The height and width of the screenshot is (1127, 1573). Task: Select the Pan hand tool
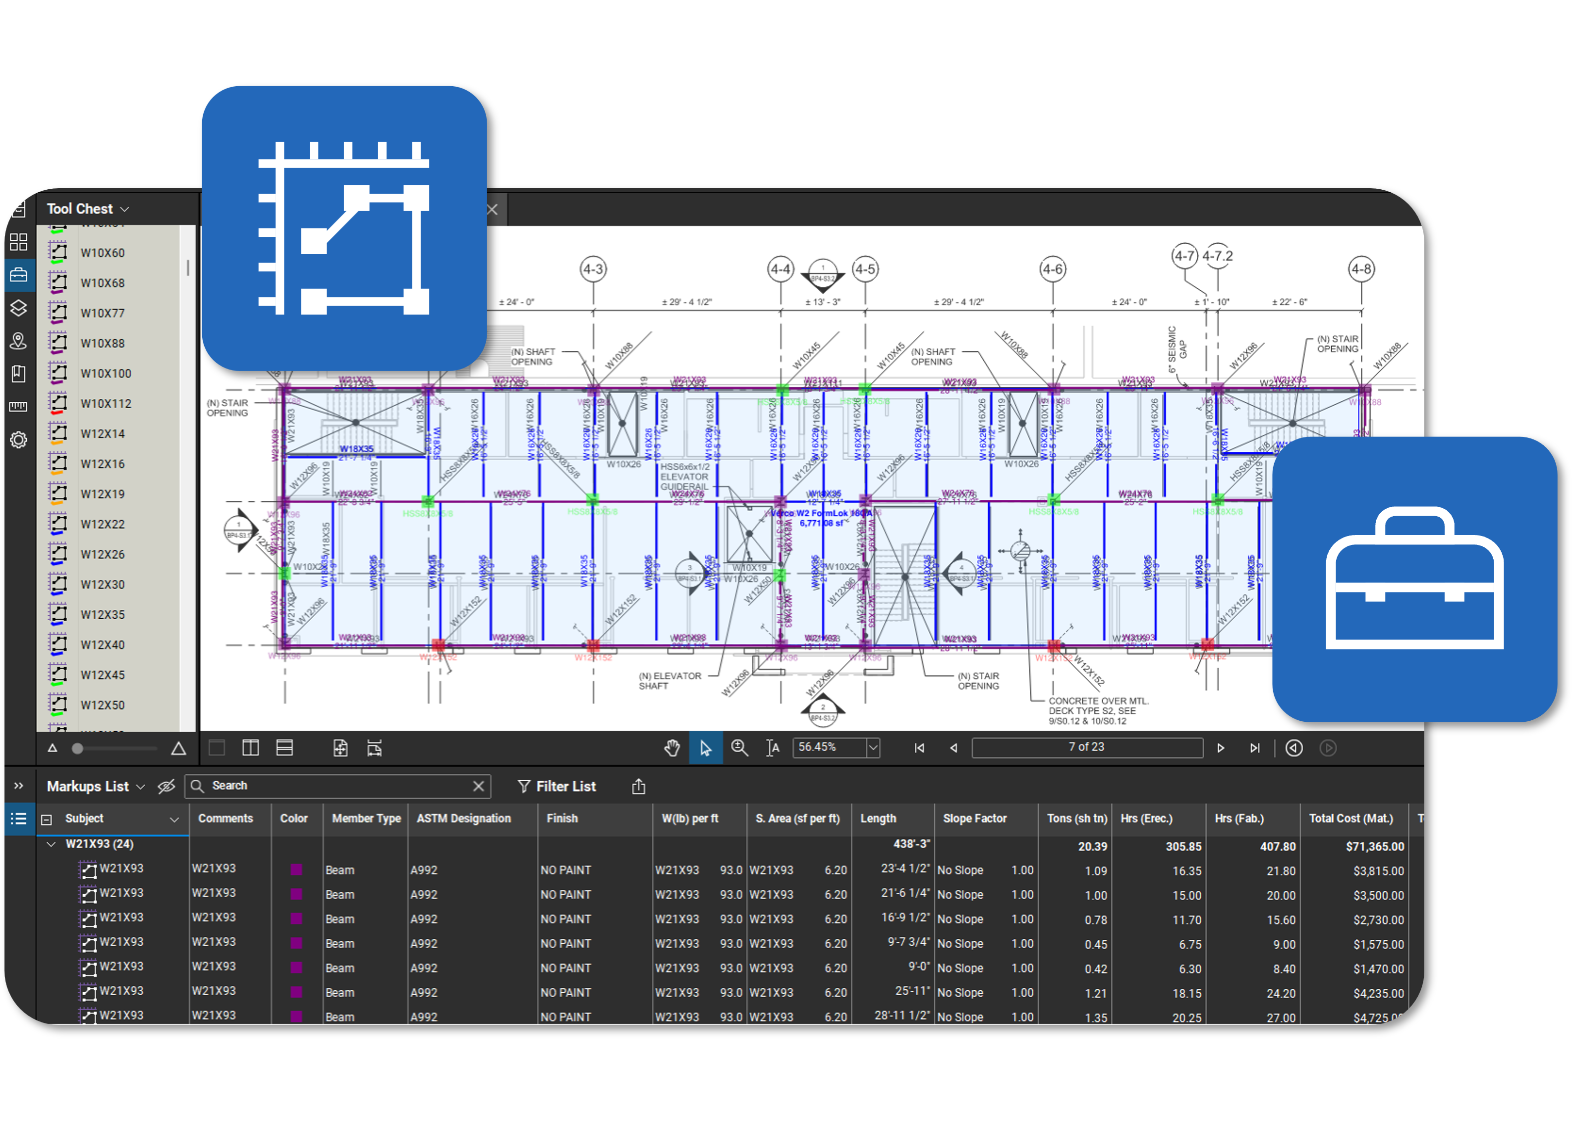[x=672, y=747]
